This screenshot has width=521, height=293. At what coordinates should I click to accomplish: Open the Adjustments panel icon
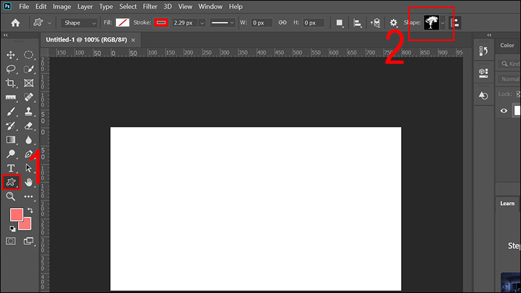(483, 95)
